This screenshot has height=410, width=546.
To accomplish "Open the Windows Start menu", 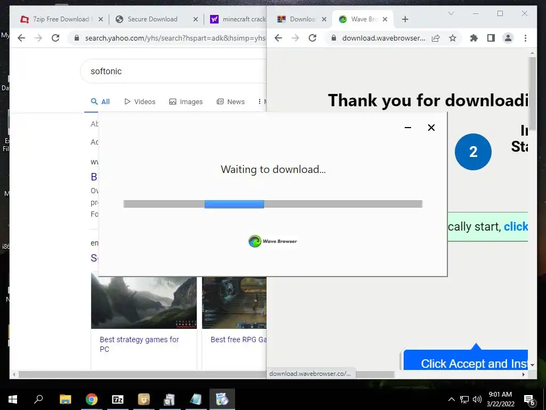I will click(x=13, y=399).
